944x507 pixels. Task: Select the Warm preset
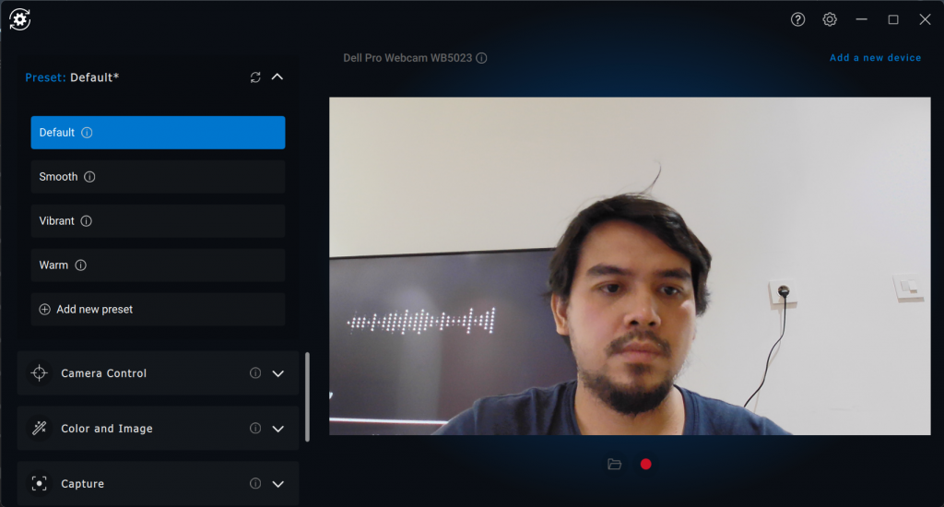click(158, 265)
